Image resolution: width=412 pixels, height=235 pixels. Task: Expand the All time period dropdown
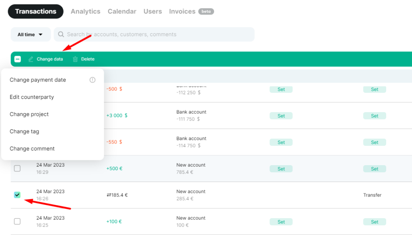pos(31,35)
